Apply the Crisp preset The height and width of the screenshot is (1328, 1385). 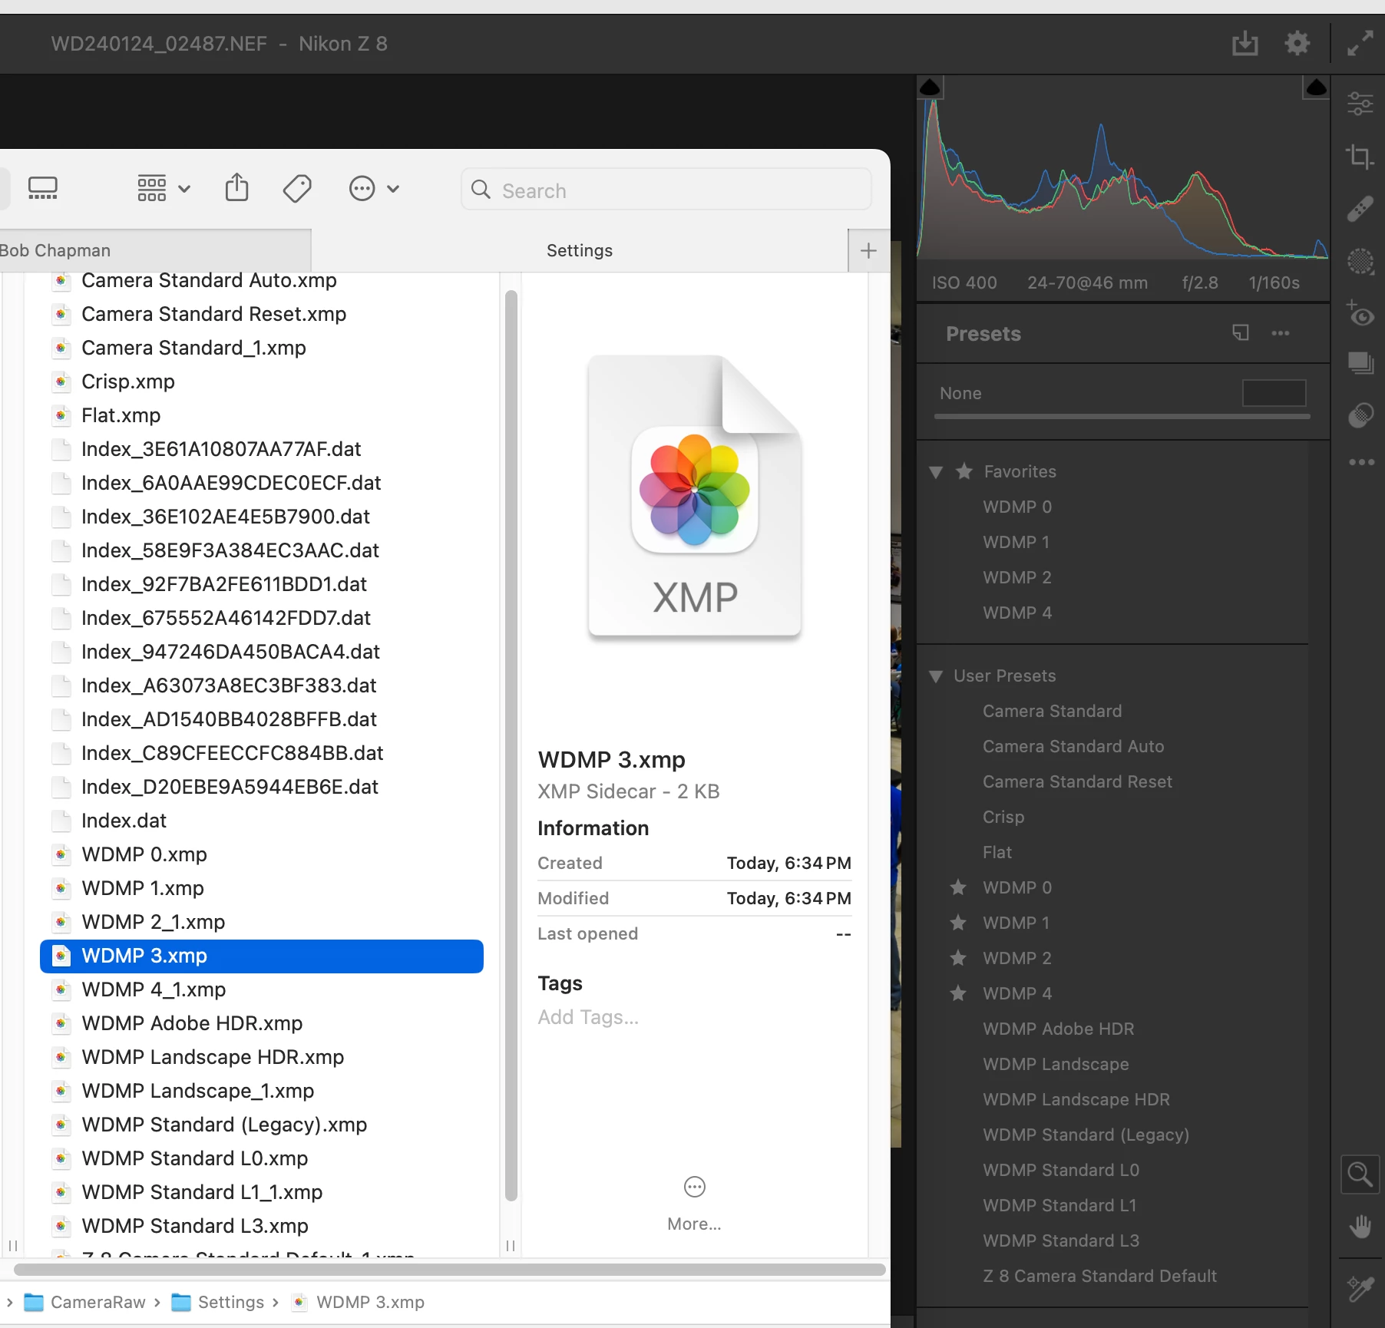coord(1003,817)
